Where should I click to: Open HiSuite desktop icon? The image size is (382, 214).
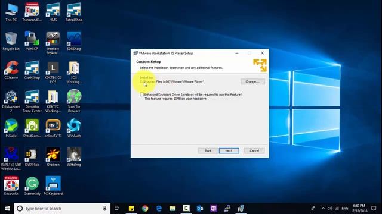click(11, 128)
